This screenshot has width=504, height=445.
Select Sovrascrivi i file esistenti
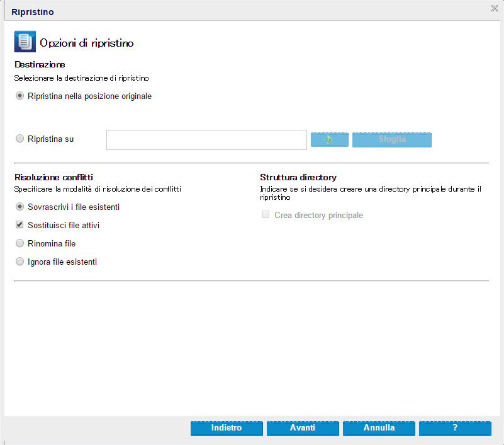(x=20, y=207)
